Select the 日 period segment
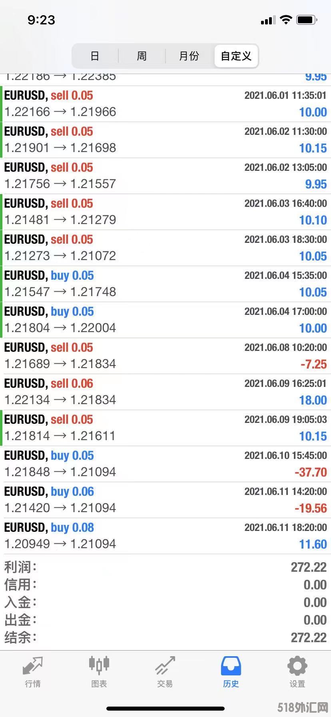Viewport: 331px width, 717px height. tap(95, 56)
